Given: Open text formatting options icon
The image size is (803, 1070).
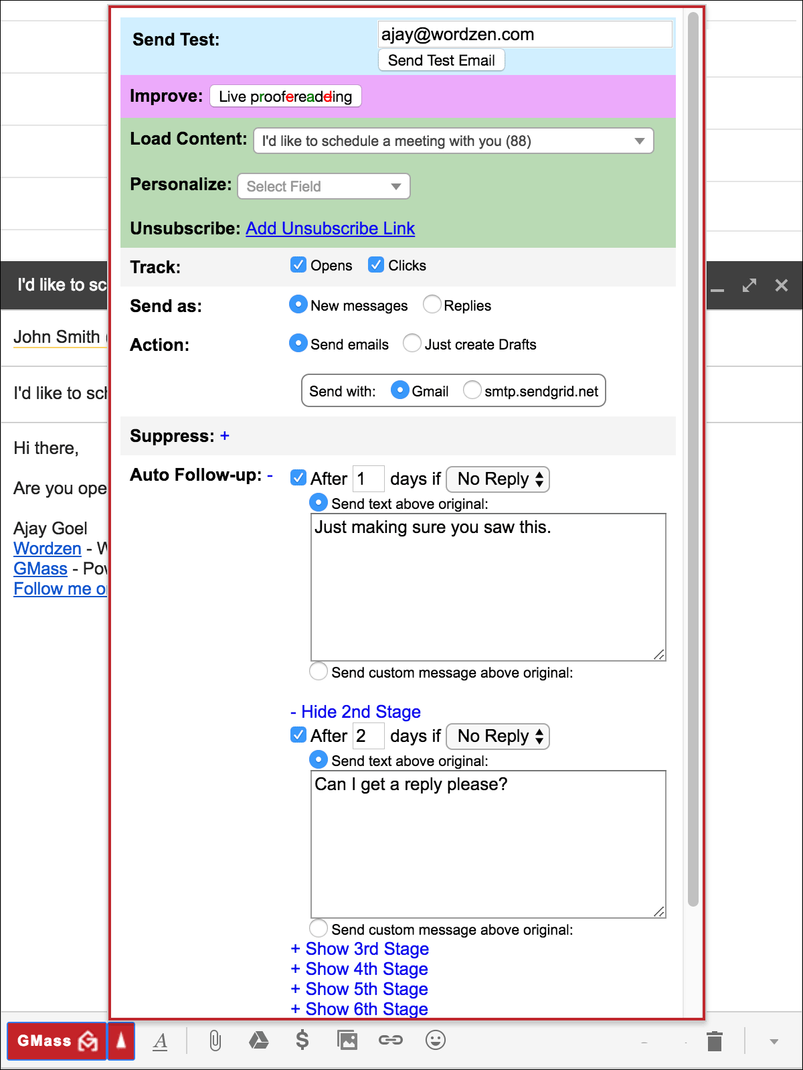Looking at the screenshot, I should 161,1041.
